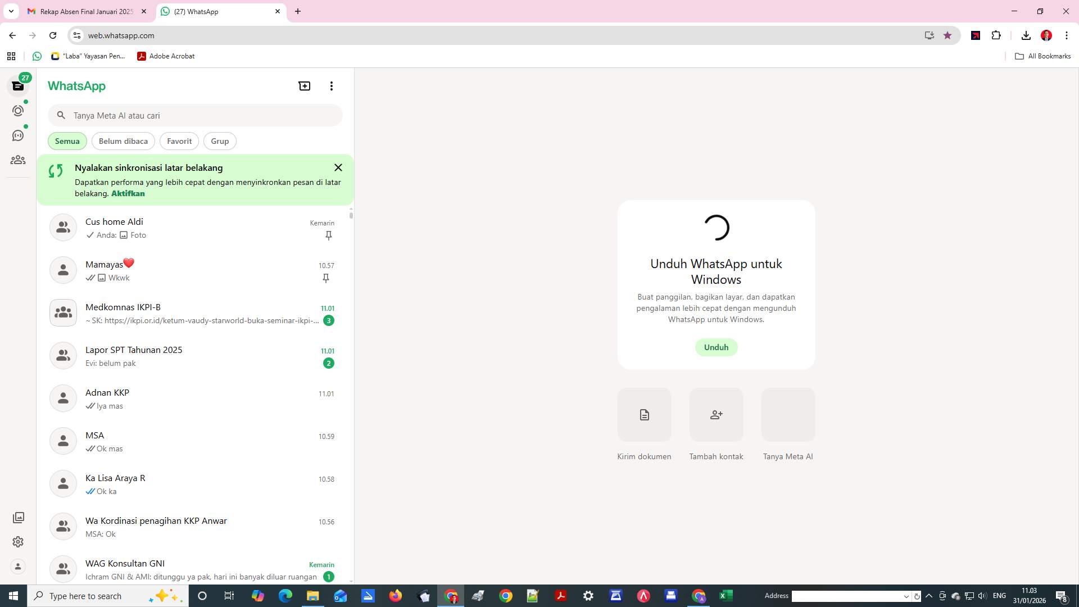Click the Tambah kontak card
1079x607 pixels.
tap(716, 415)
